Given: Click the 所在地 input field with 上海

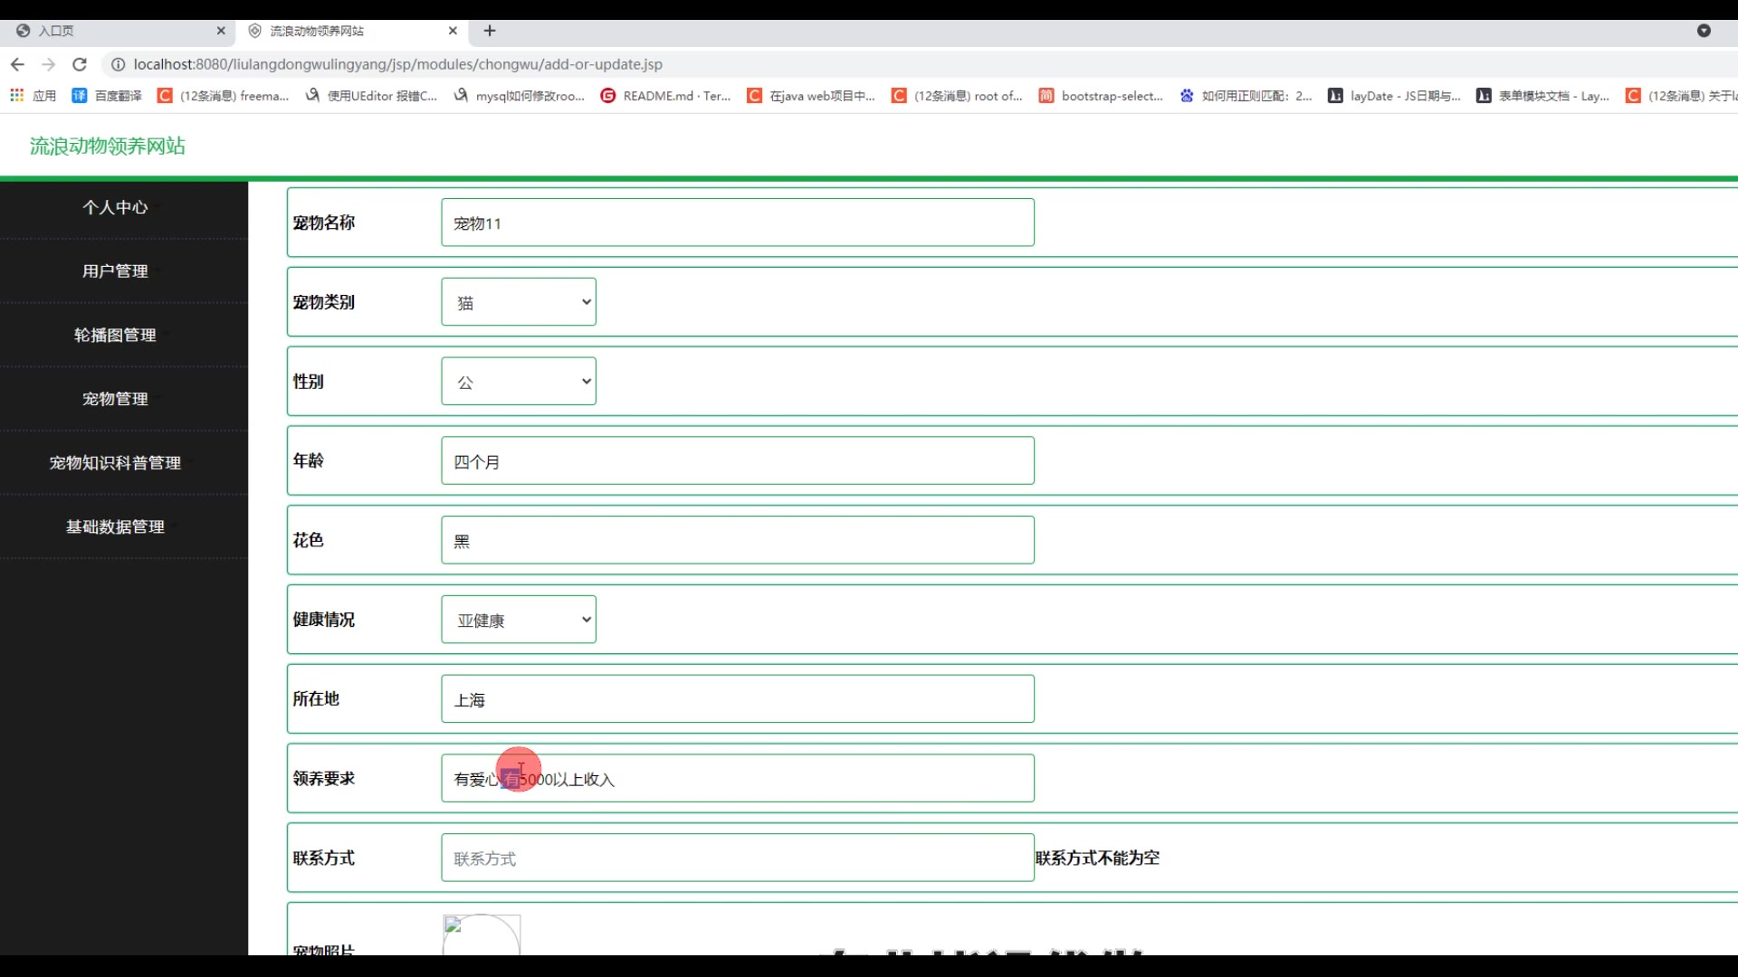Looking at the screenshot, I should tap(738, 698).
